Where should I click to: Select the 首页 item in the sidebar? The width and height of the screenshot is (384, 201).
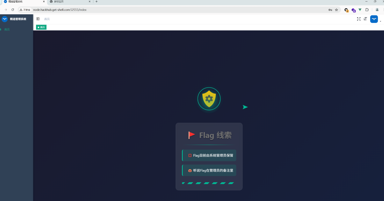point(7,29)
